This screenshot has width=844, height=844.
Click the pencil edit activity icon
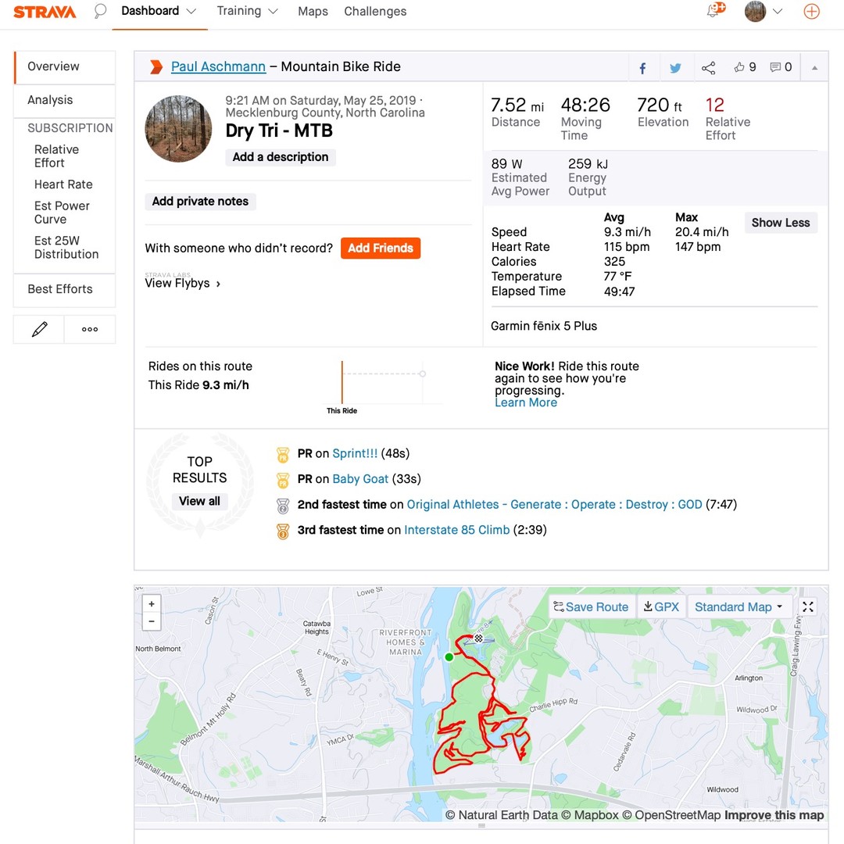coord(39,330)
